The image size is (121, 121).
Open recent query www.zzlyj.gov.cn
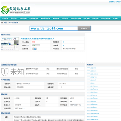92,116
